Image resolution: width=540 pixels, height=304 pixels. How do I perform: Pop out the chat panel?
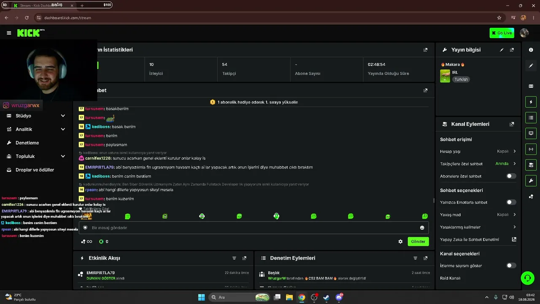(425, 90)
